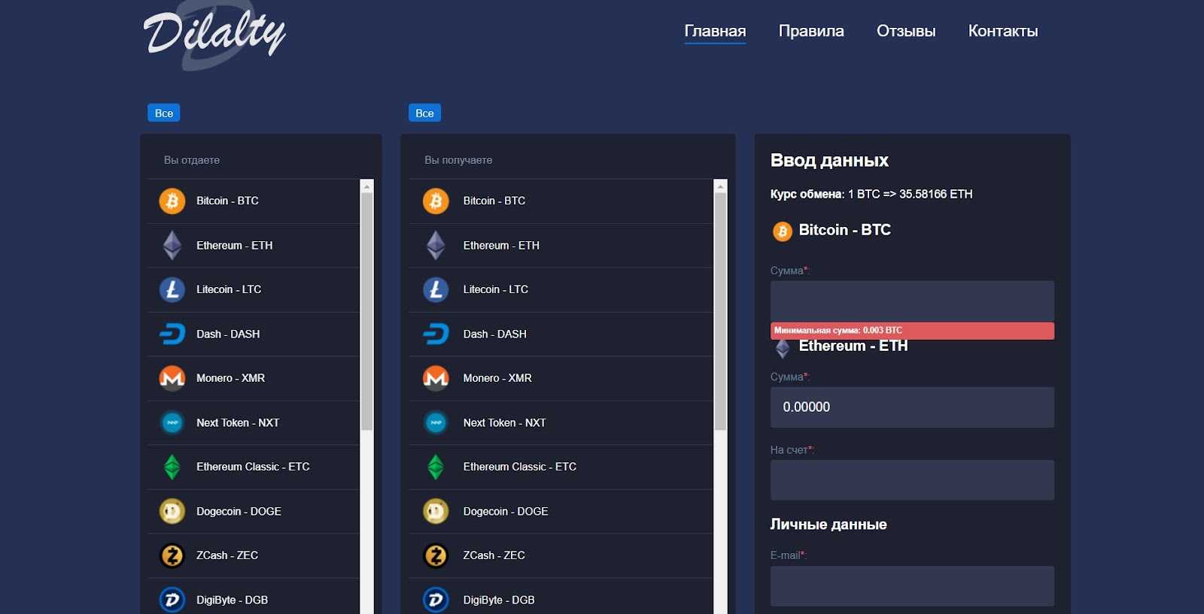Image resolution: width=1204 pixels, height=614 pixels.
Task: Click the Ethereum icon in the receive list
Action: (x=436, y=245)
